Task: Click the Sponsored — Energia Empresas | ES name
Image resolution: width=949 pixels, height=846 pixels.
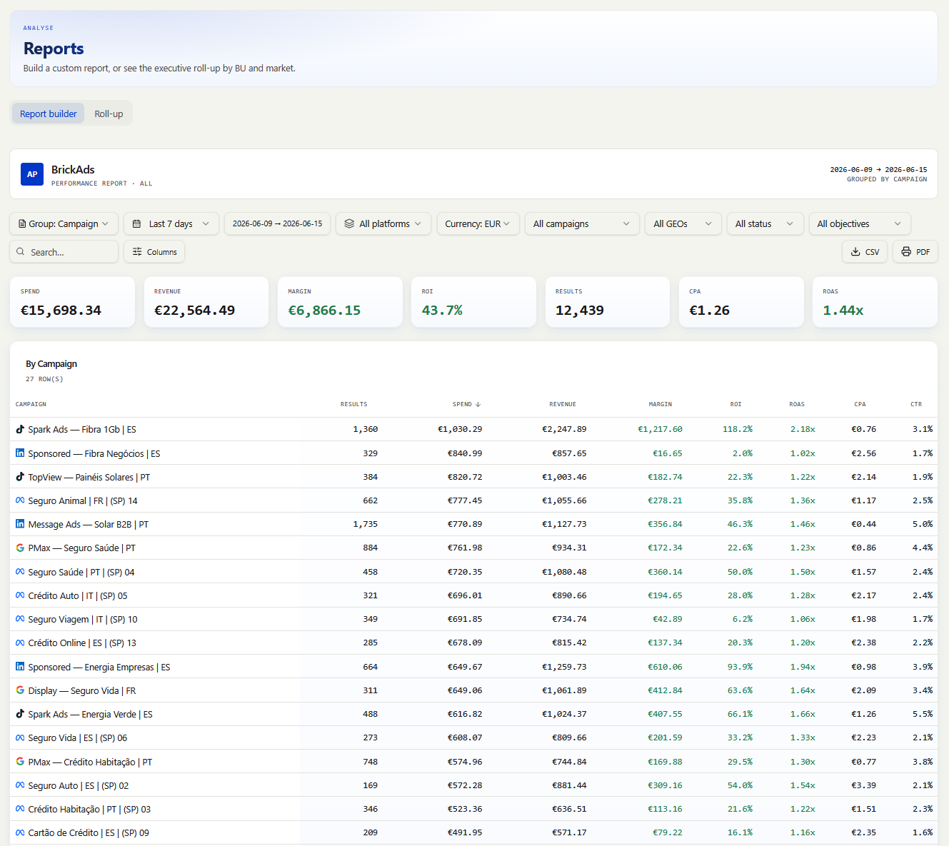Action: point(99,667)
